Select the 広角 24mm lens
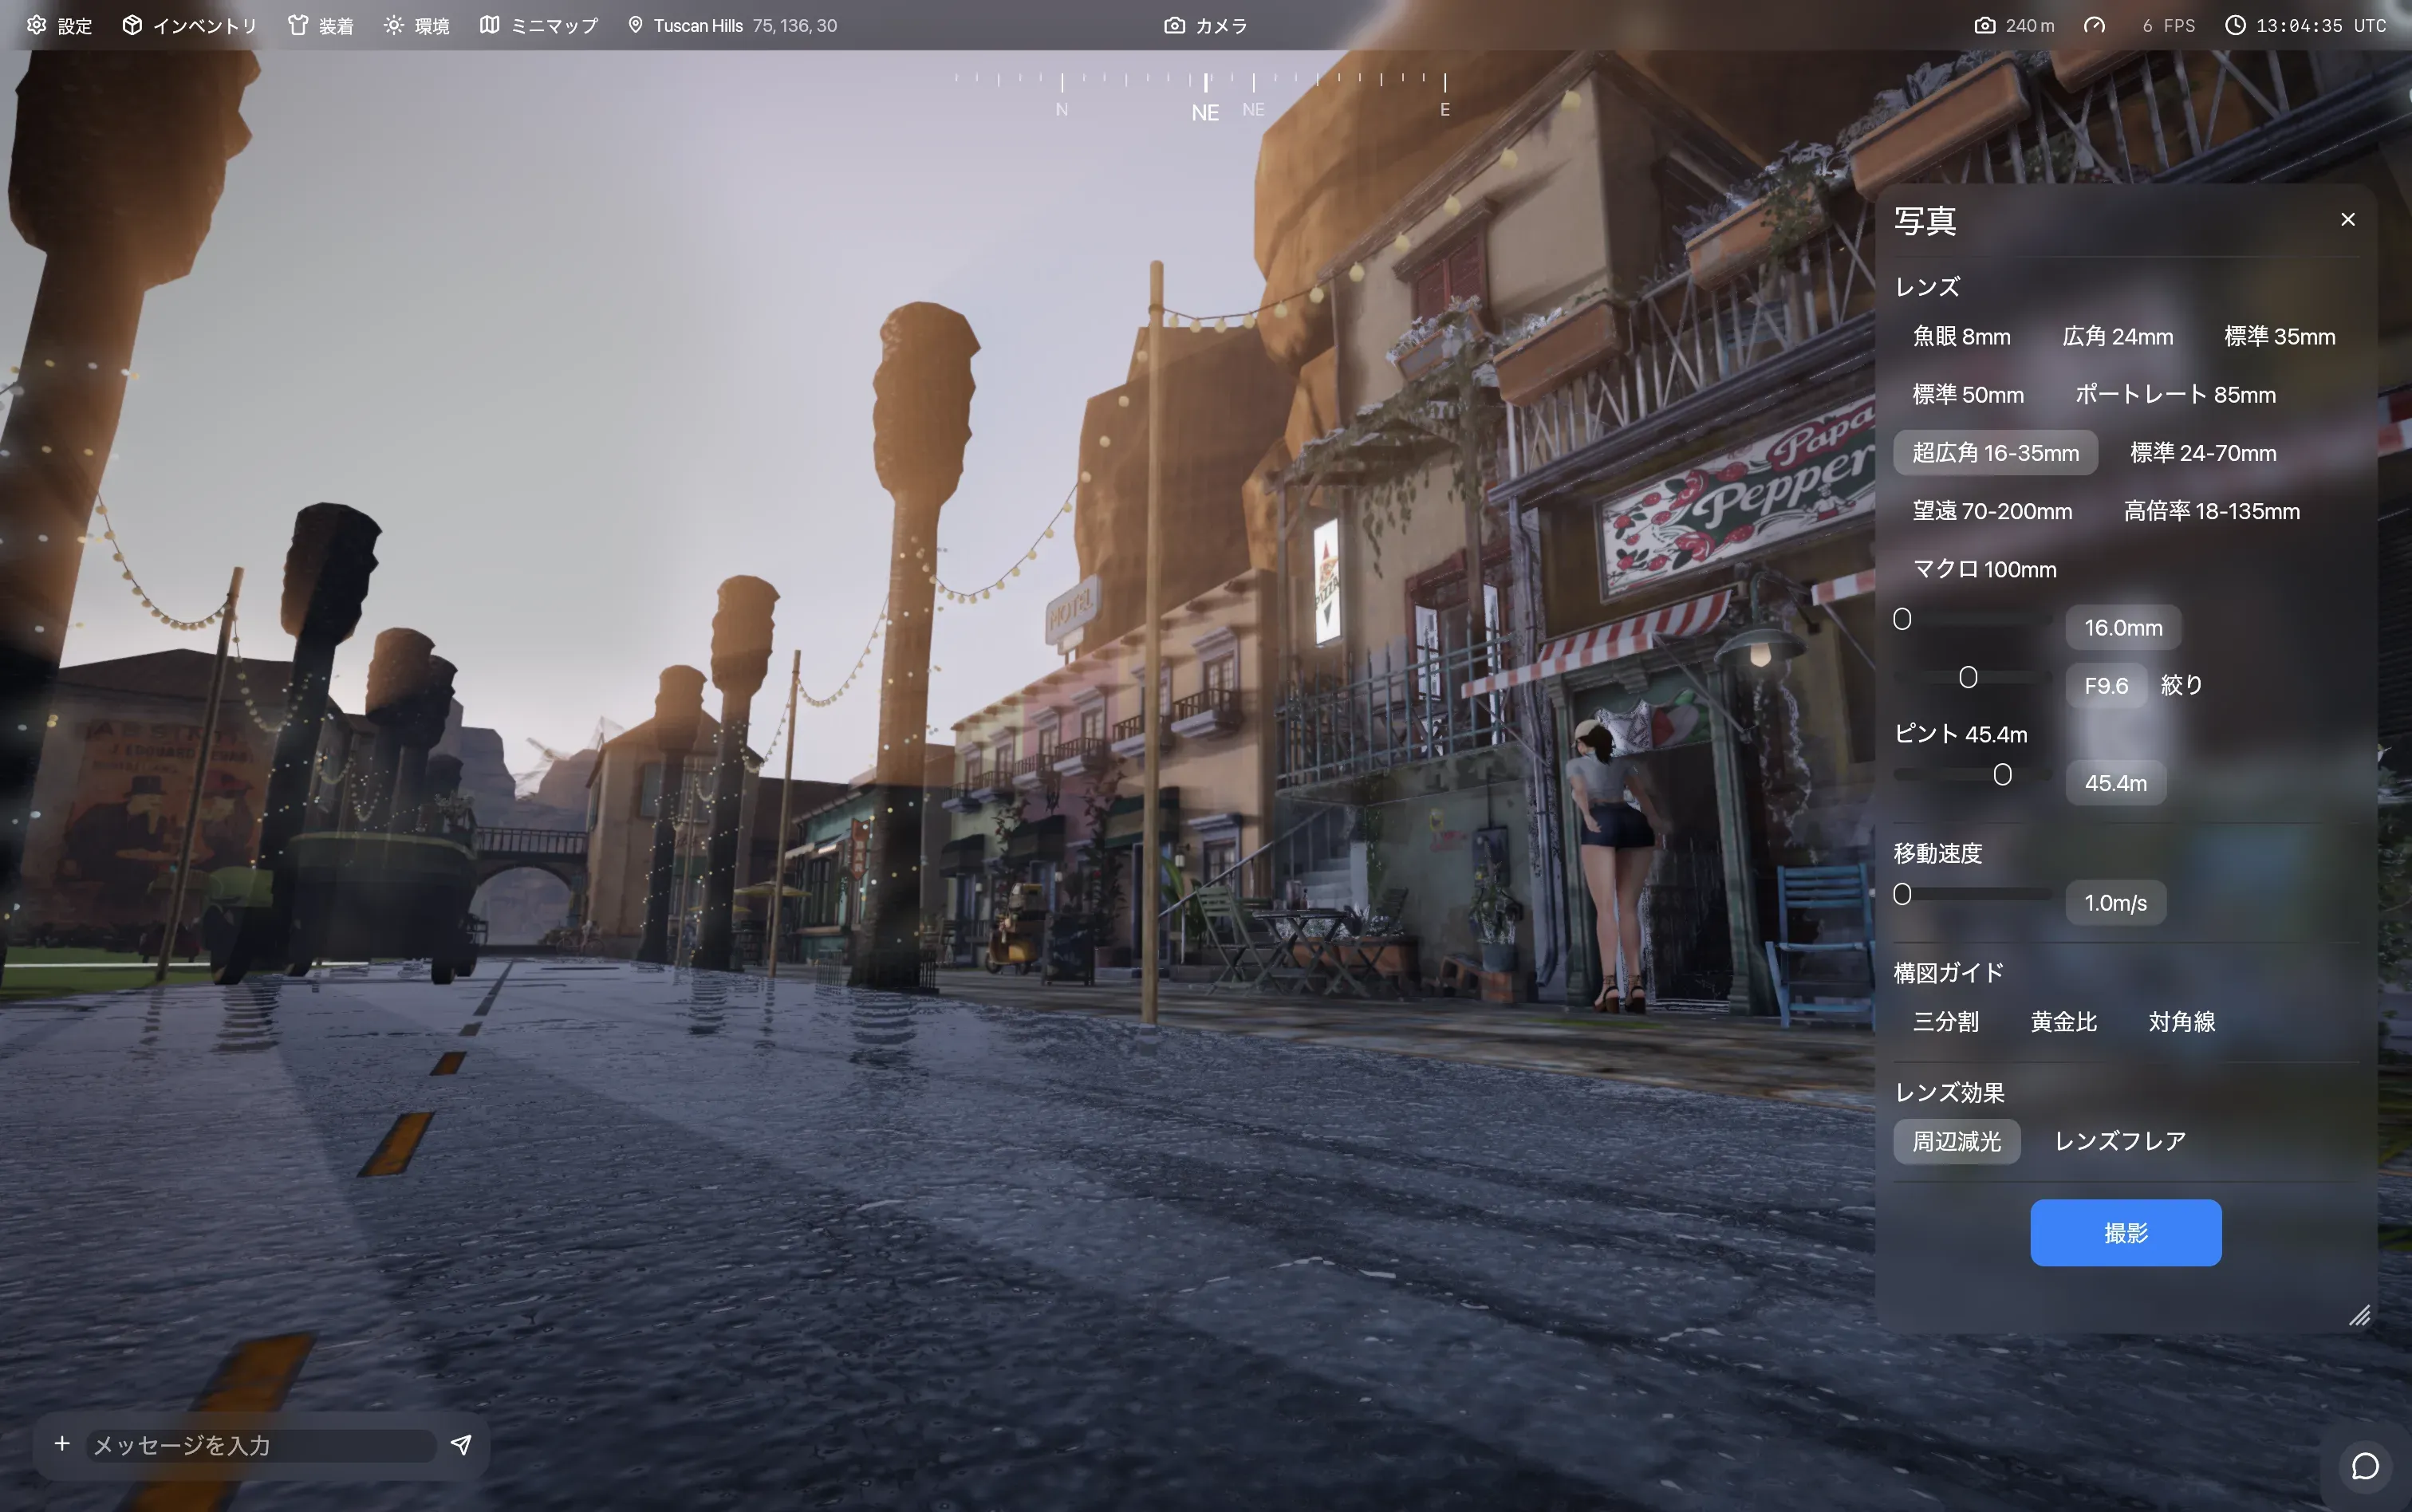The height and width of the screenshot is (1512, 2412). coord(2117,336)
